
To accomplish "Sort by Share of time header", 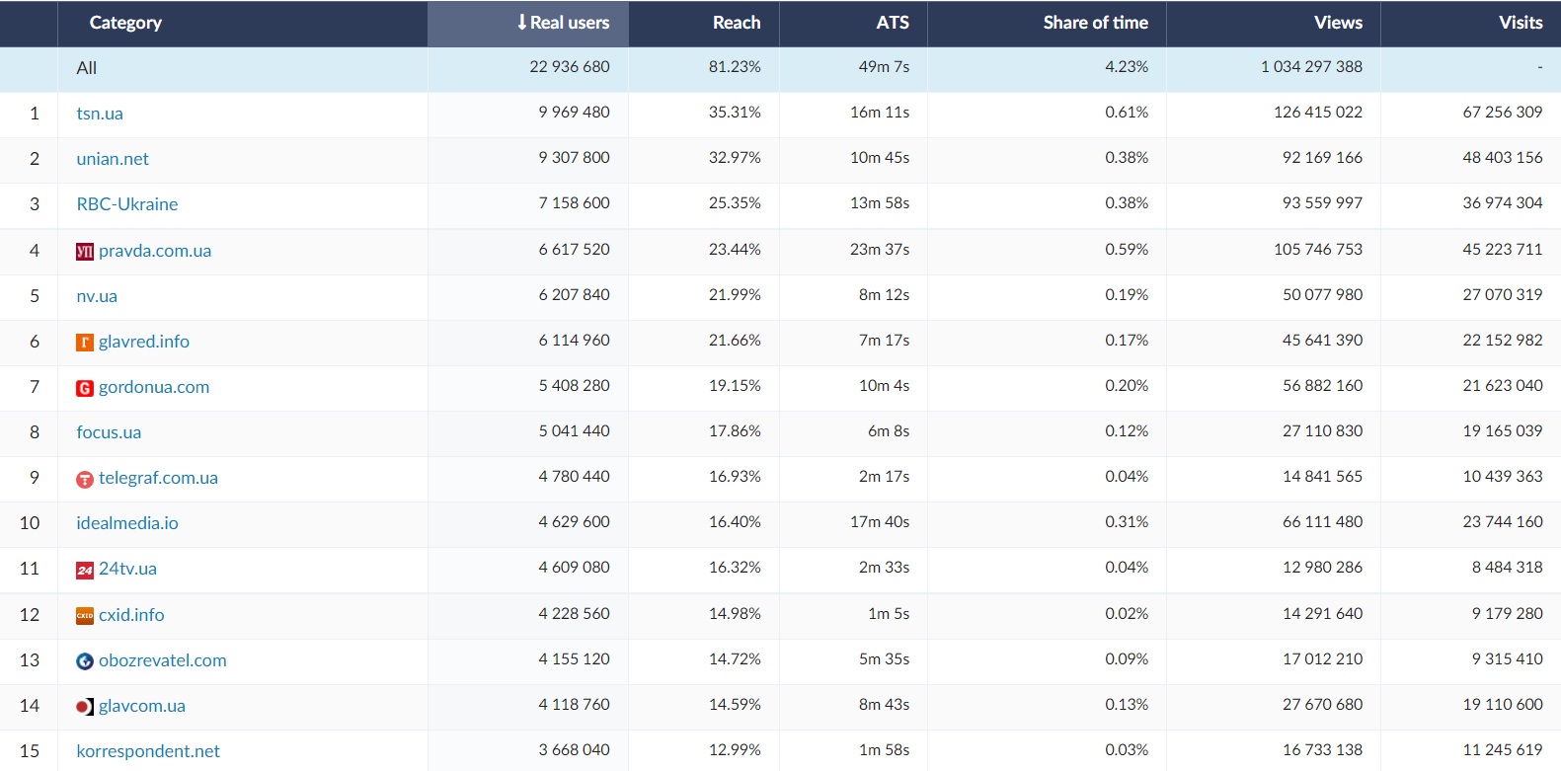I will pyautogui.click(x=1095, y=23).
